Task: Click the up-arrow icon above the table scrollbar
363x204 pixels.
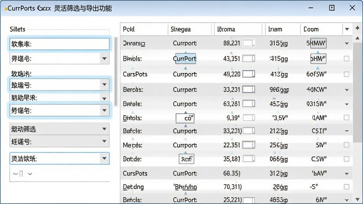Action: pos(357,28)
